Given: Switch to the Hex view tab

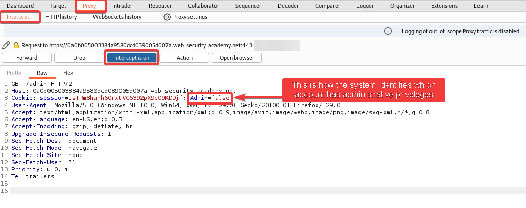Looking at the screenshot, I should [68, 73].
